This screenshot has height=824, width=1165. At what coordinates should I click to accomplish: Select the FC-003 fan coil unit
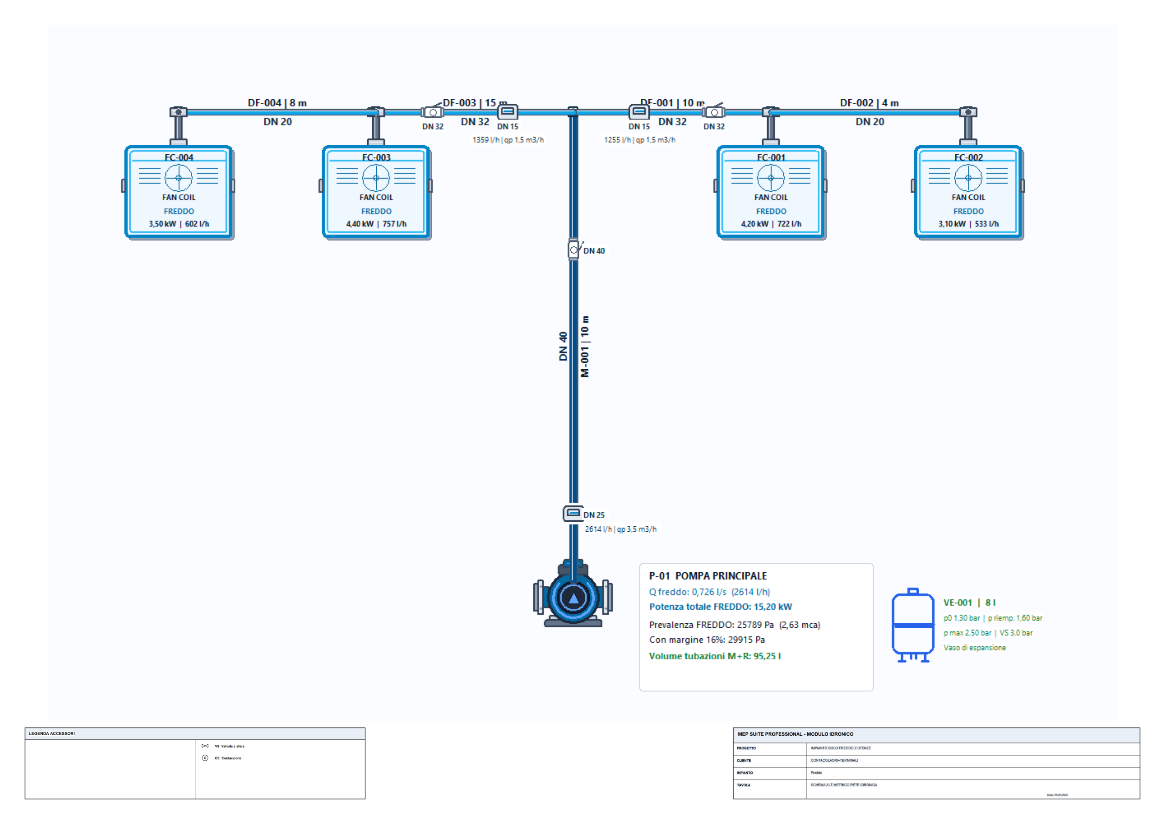376,192
